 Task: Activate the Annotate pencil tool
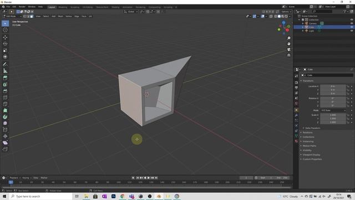(x=5, y=64)
